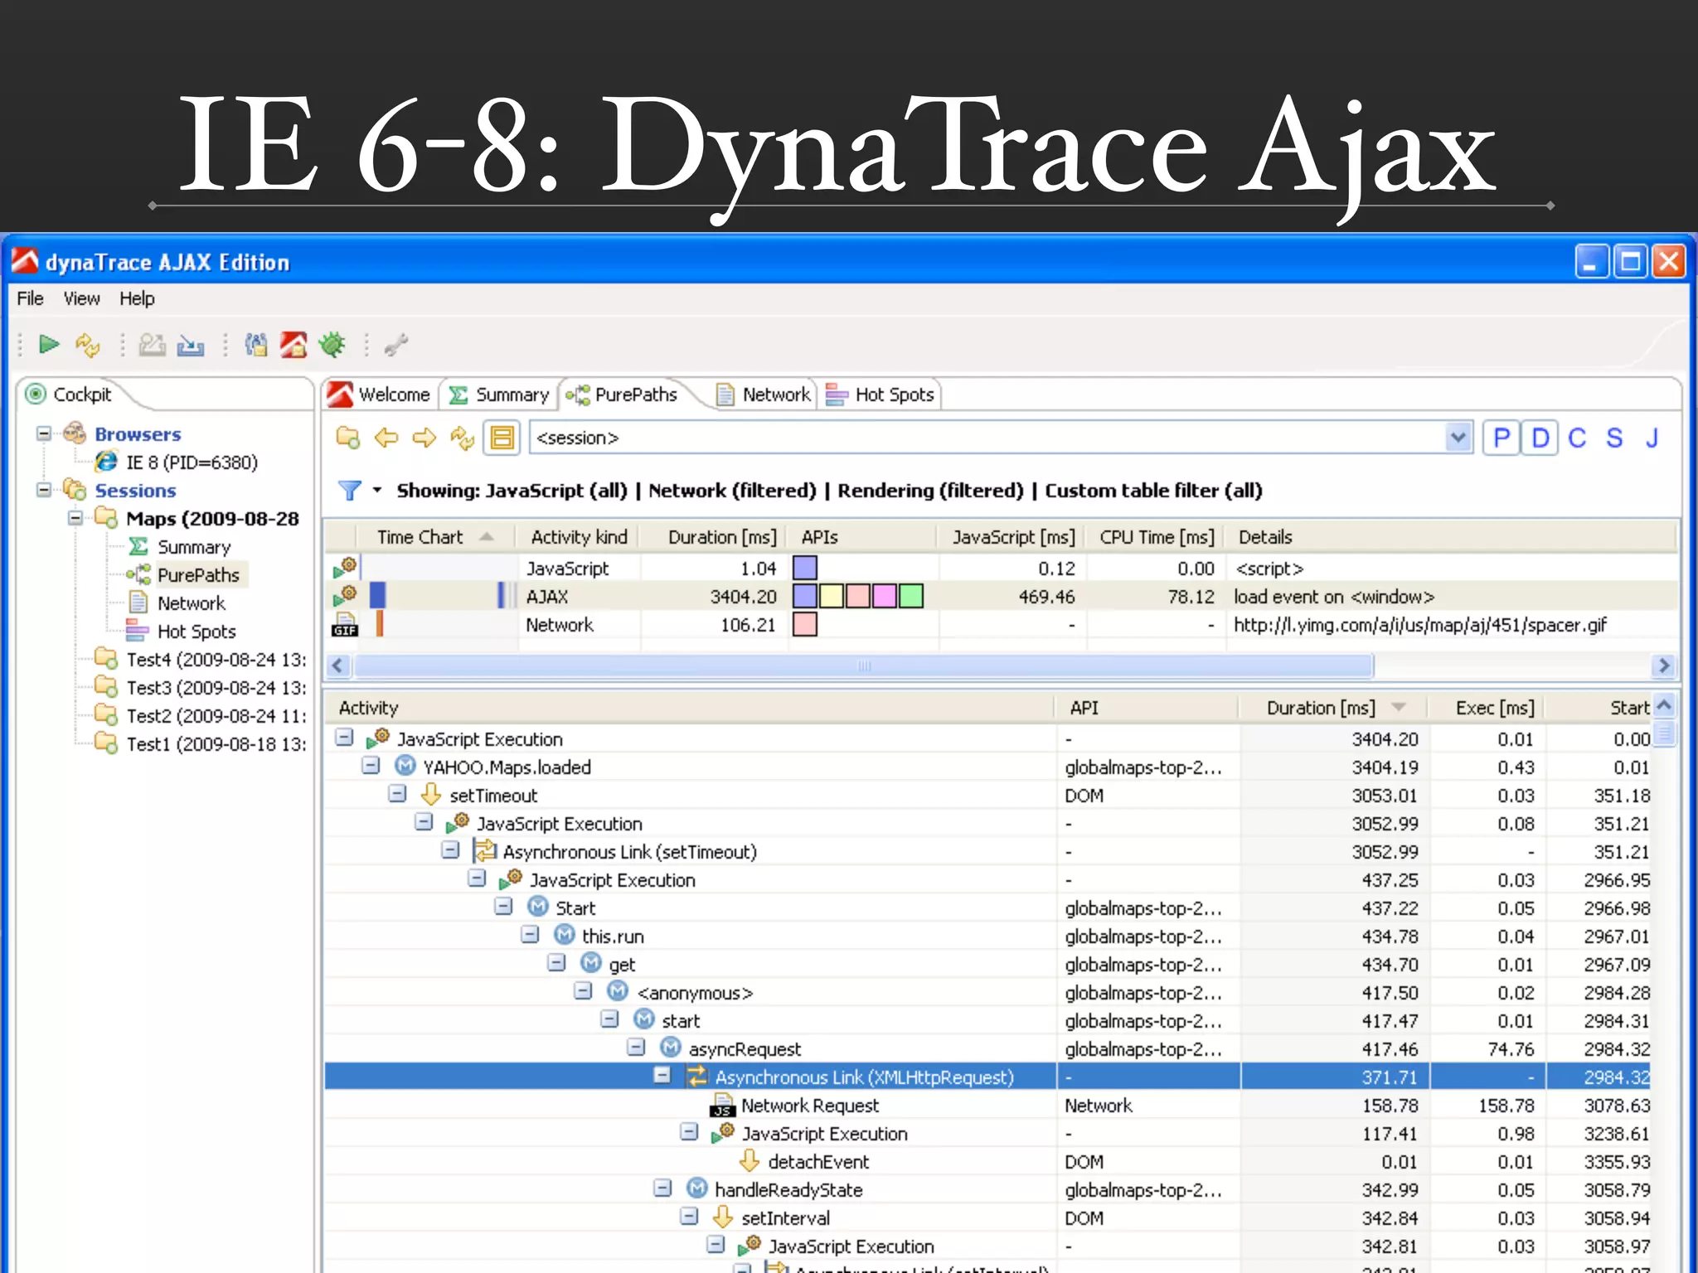Click the back arrow navigation icon

[x=386, y=438]
